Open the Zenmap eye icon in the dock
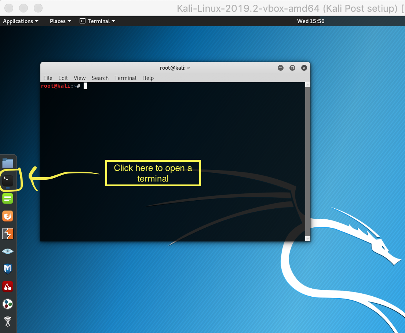 tap(8, 251)
